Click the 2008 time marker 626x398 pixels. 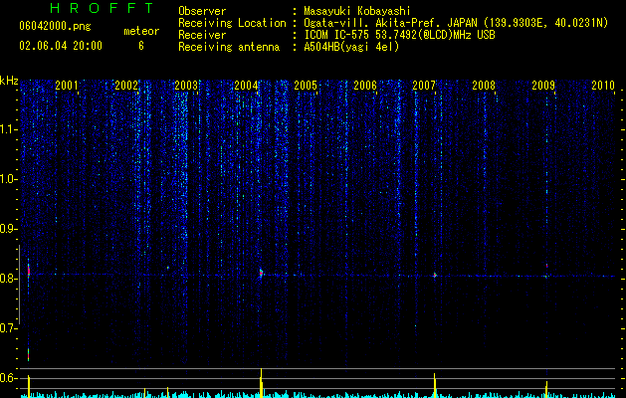tap(484, 85)
